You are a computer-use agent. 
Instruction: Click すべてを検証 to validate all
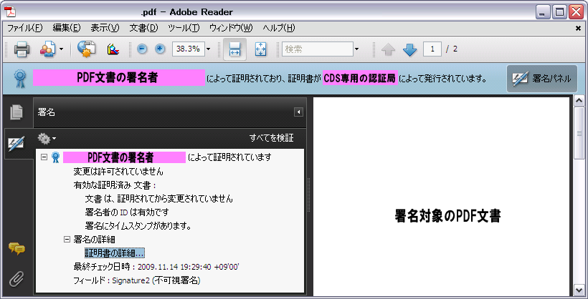272,138
